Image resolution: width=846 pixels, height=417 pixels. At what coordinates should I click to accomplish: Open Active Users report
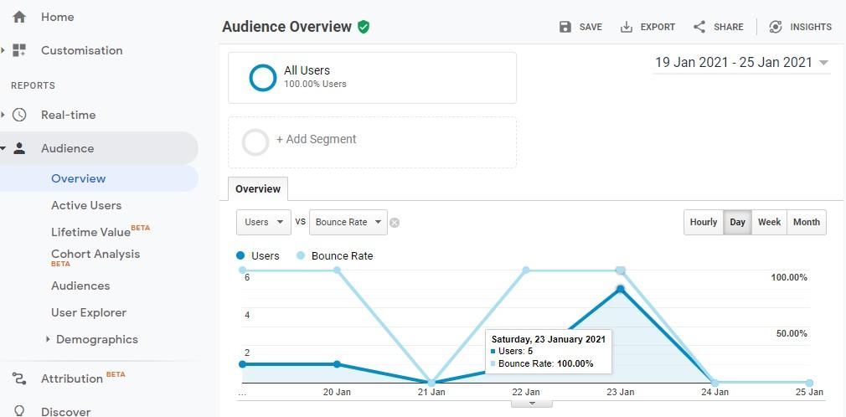tap(86, 205)
